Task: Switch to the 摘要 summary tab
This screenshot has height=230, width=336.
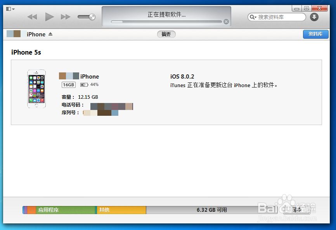Action: [166, 34]
